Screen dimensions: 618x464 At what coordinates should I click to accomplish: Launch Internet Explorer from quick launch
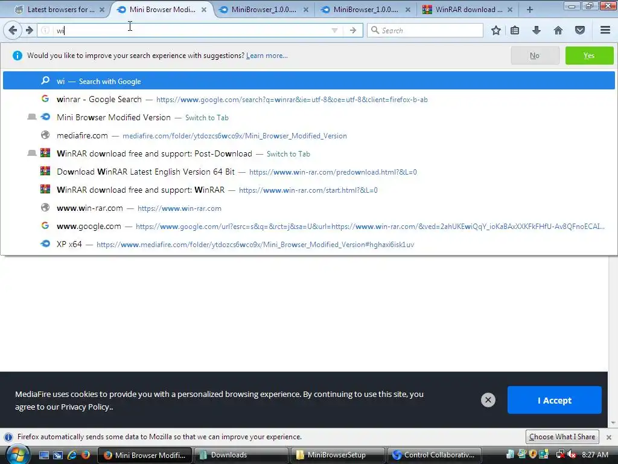click(x=72, y=455)
